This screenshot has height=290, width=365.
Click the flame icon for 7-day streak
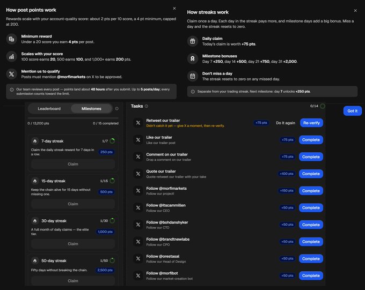coord(35,141)
